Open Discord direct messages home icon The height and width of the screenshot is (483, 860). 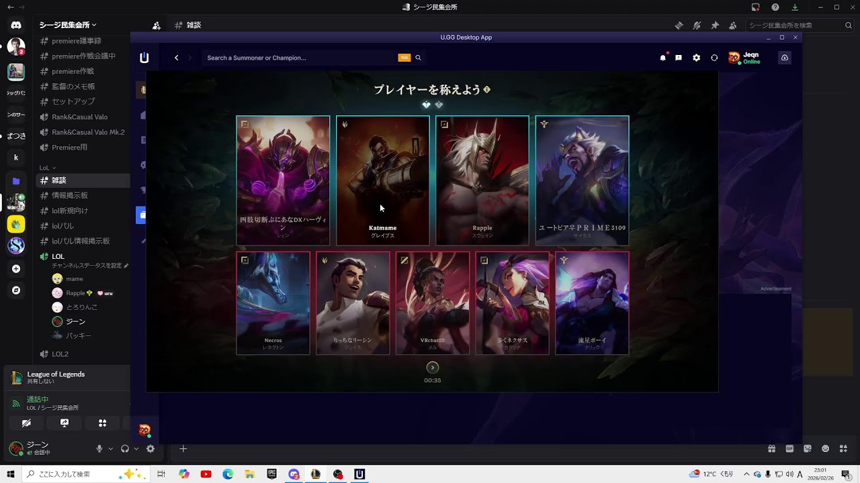16,25
